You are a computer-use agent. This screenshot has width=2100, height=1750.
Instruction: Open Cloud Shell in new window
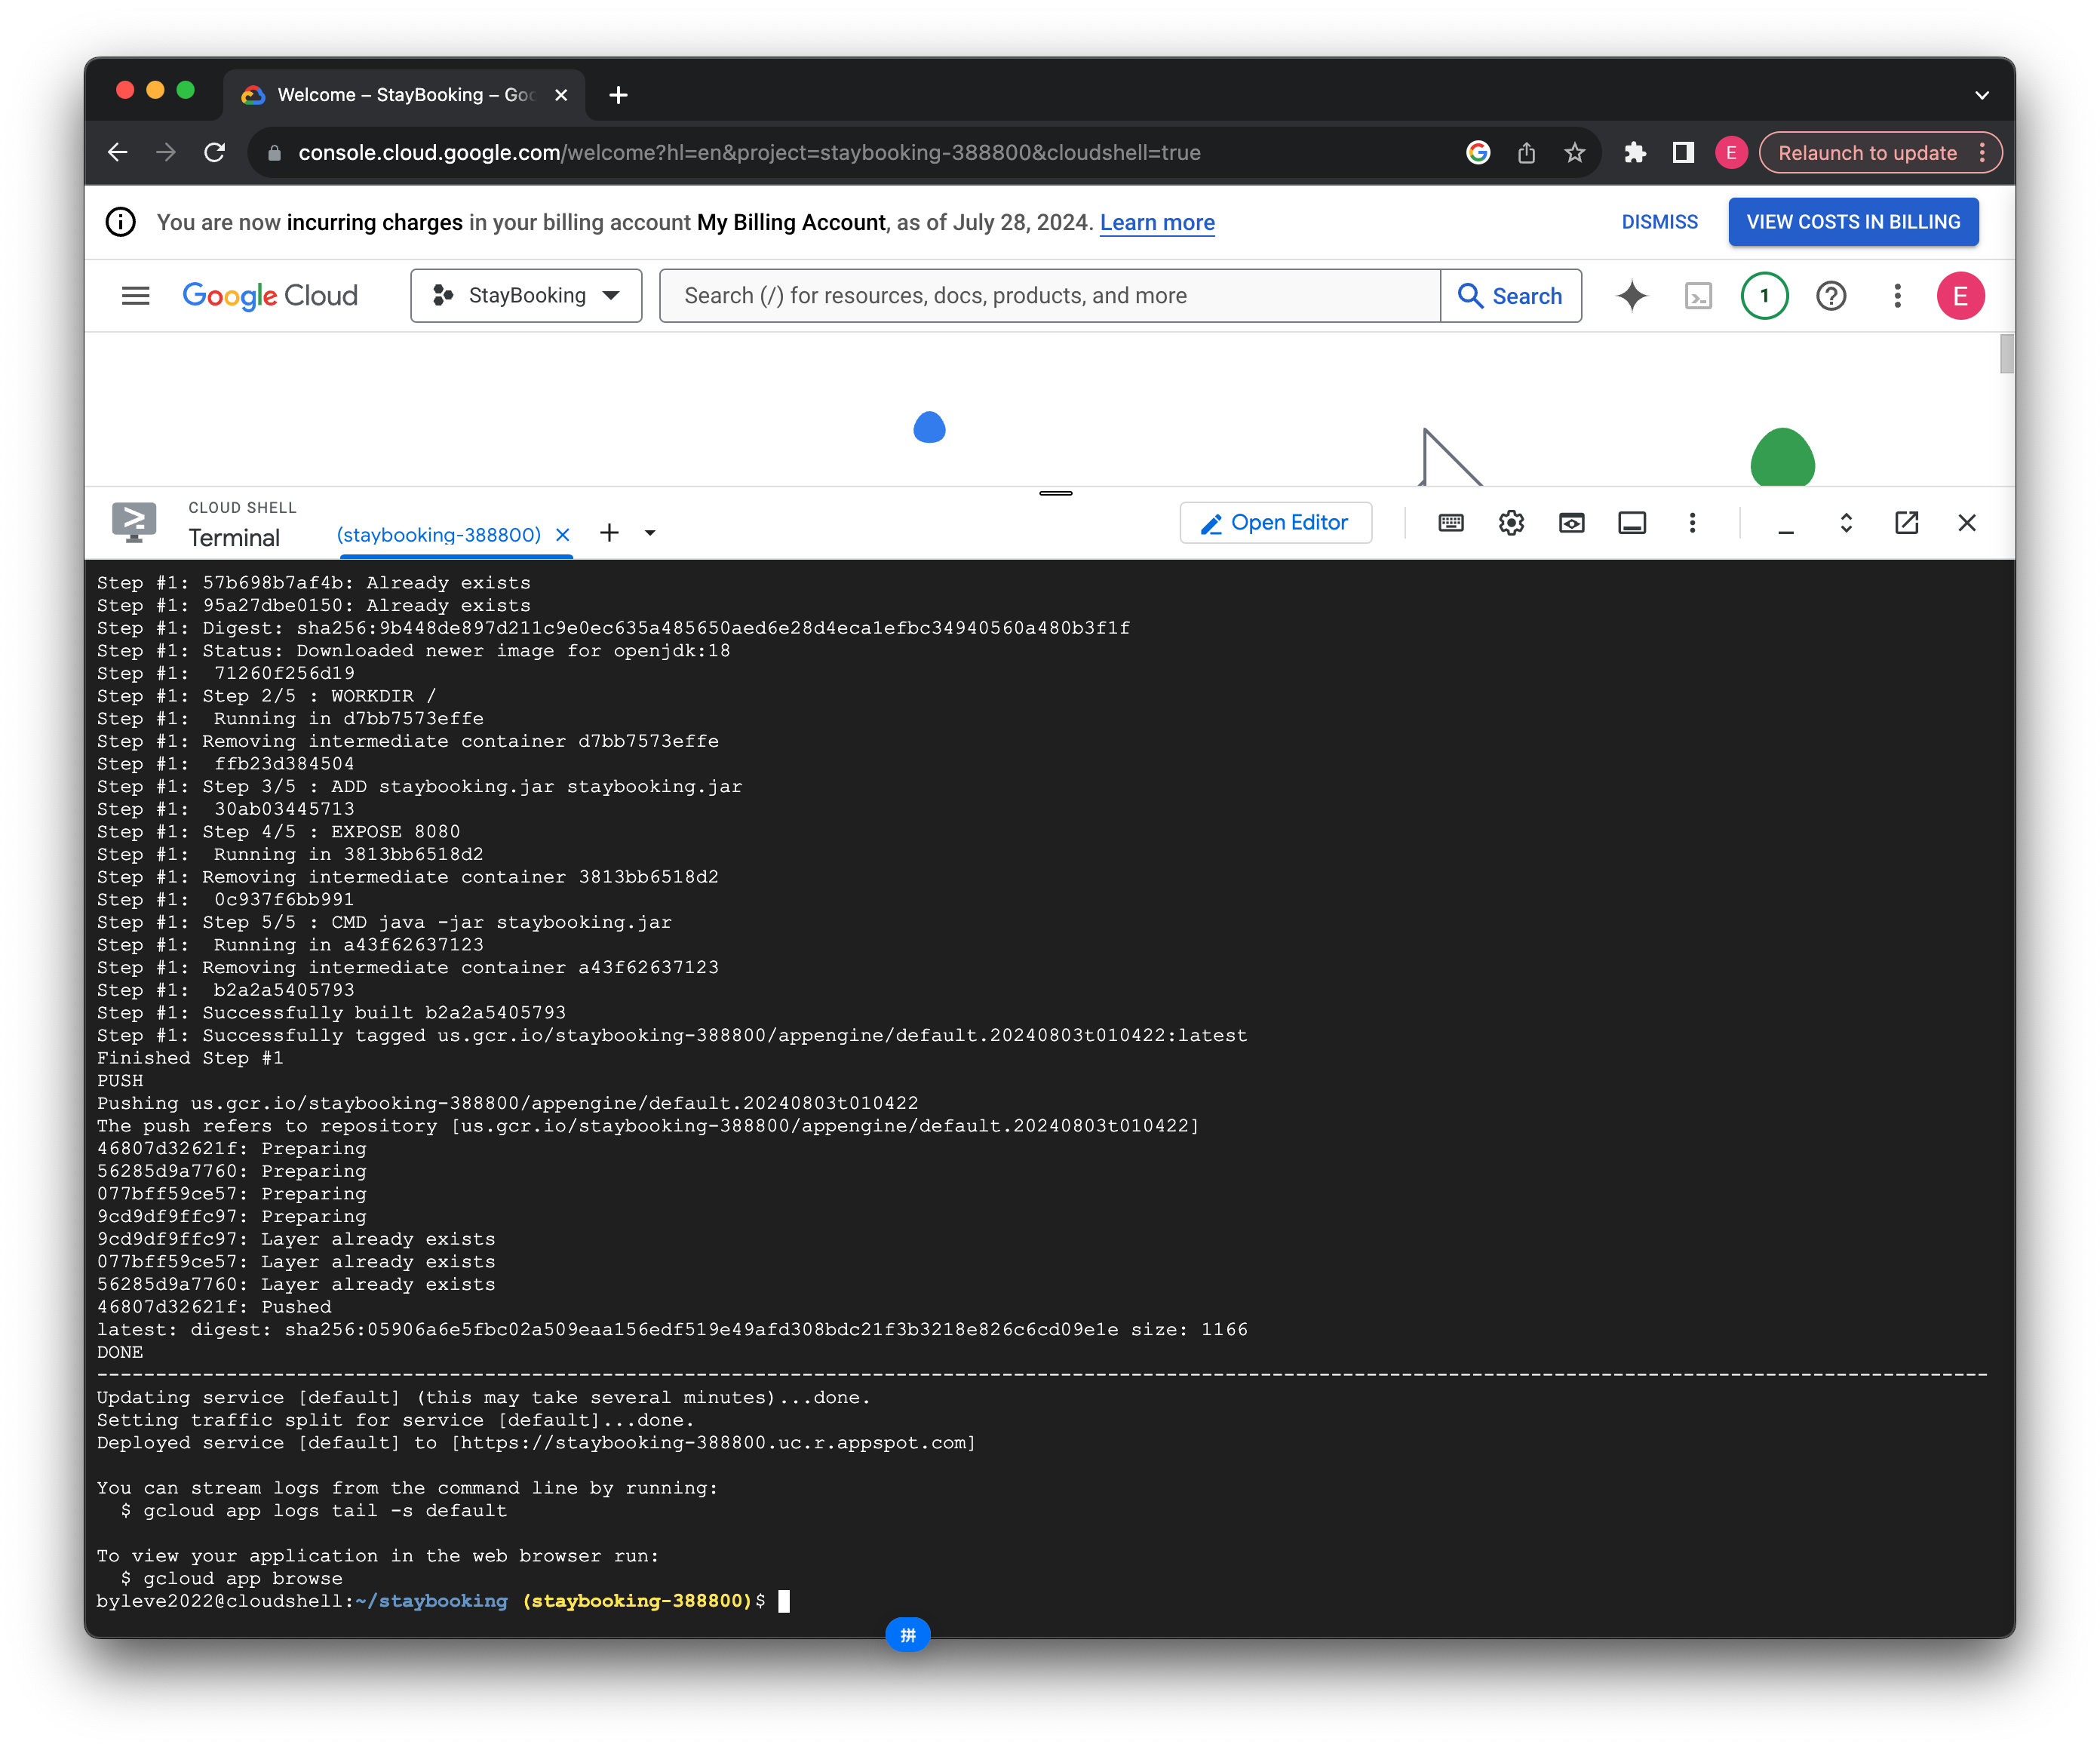coord(1906,523)
